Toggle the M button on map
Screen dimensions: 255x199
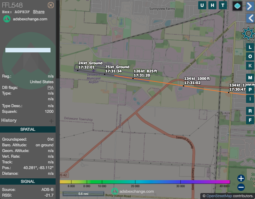250,78
